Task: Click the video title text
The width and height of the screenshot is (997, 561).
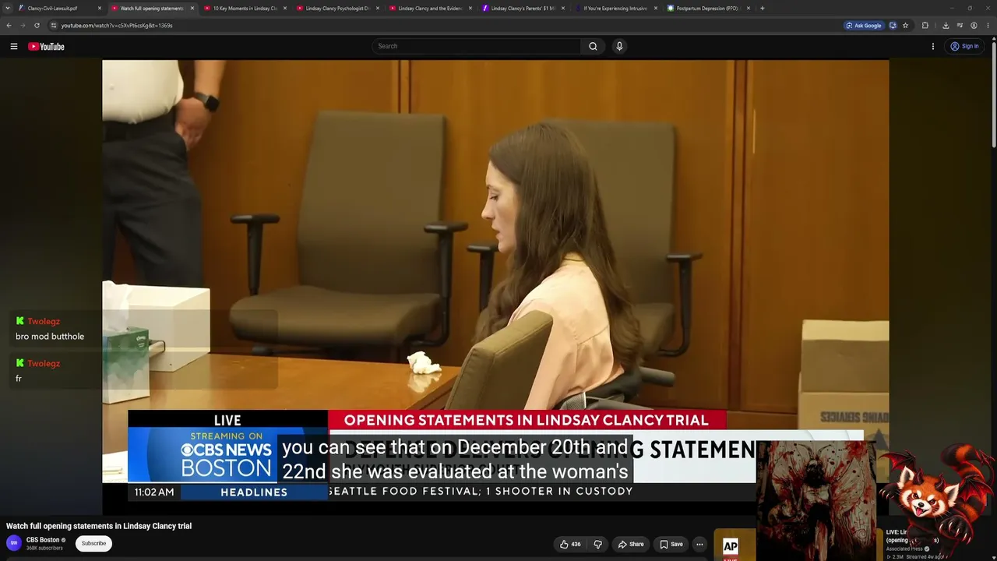Action: tap(99, 526)
